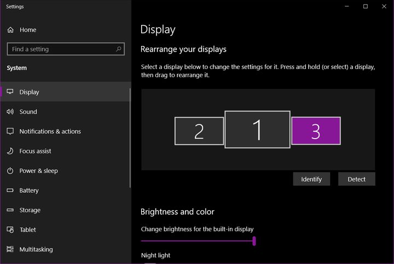Viewport: 394px width, 264px height.
Task: Click the Storage drive icon
Action: tap(10, 210)
